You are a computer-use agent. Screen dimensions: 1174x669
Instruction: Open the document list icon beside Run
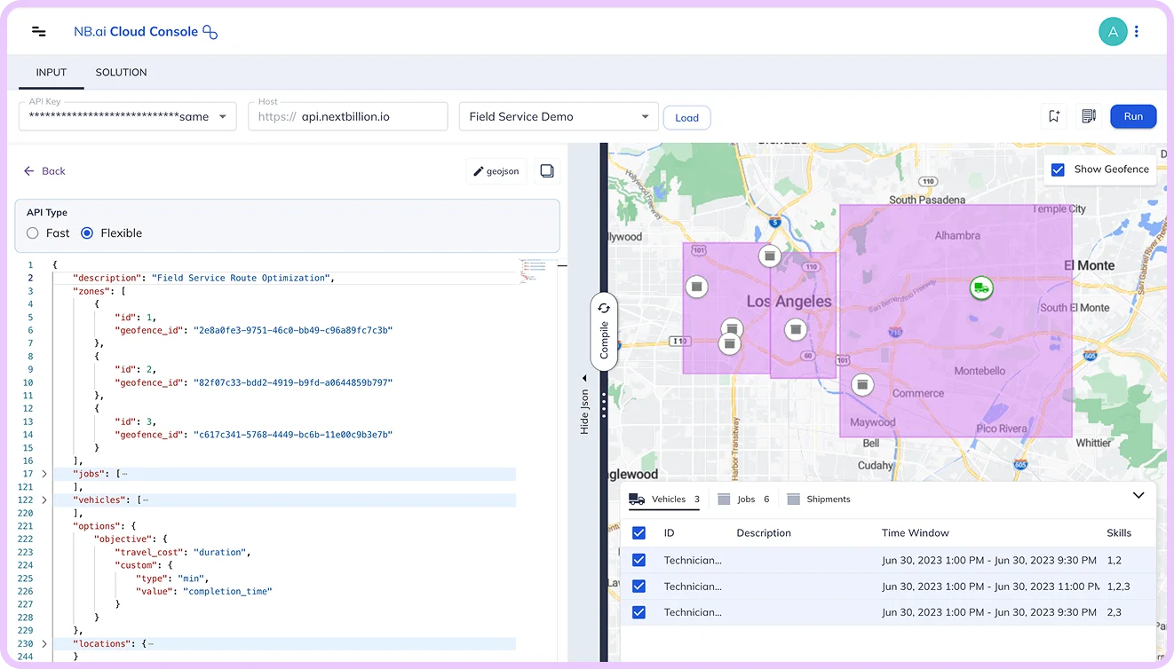point(1088,116)
